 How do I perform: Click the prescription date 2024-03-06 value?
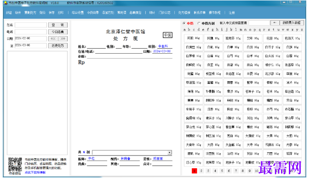162,51
